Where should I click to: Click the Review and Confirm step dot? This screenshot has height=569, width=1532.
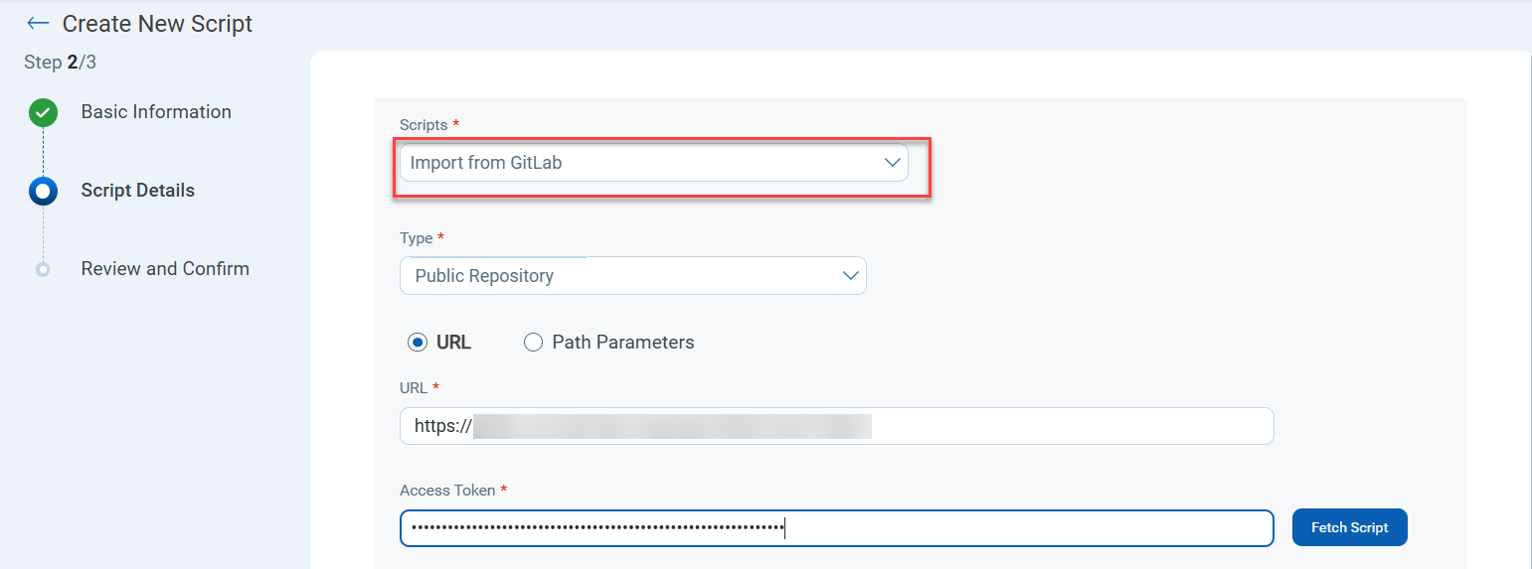pyautogui.click(x=43, y=269)
